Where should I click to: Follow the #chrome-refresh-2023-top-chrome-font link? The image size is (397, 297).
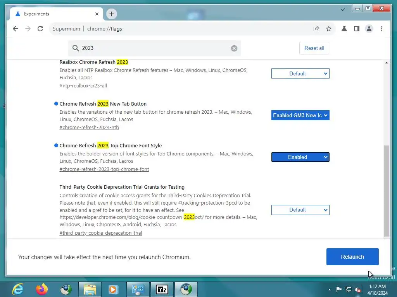pyautogui.click(x=104, y=169)
